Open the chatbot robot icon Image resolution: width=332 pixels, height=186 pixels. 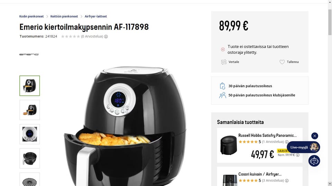click(x=314, y=161)
